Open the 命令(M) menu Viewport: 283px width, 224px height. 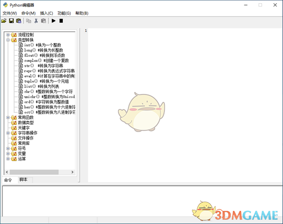[28, 13]
